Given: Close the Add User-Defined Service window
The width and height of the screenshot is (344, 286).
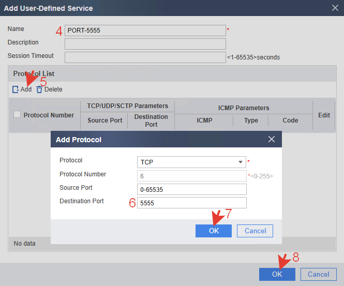Looking at the screenshot, I should 335,8.
